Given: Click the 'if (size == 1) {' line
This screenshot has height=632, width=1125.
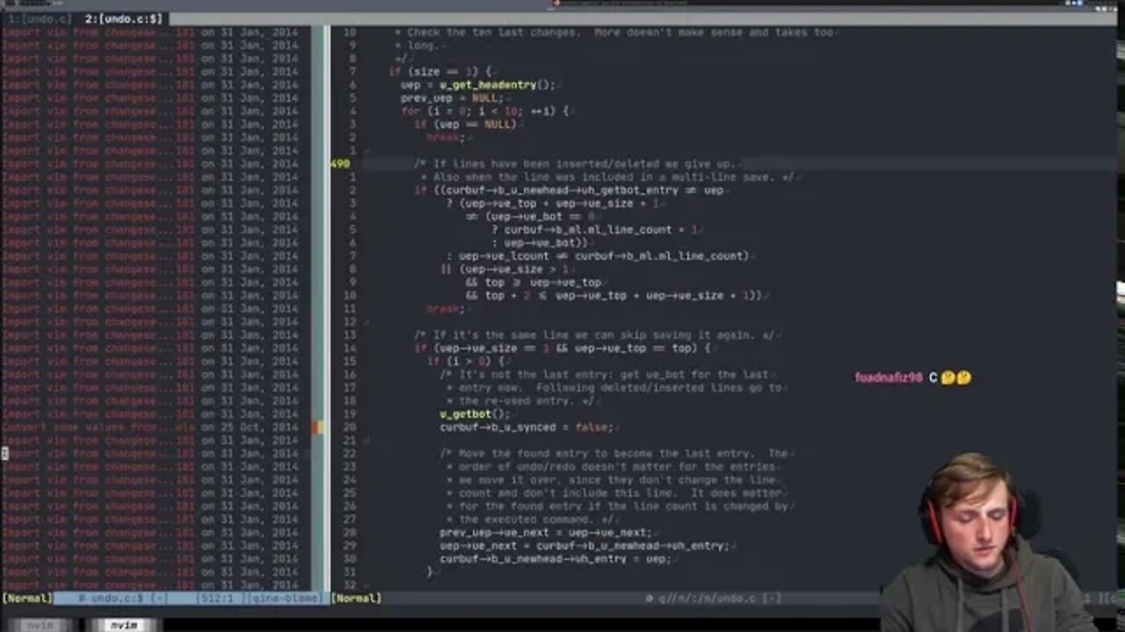Looking at the screenshot, I should (439, 71).
